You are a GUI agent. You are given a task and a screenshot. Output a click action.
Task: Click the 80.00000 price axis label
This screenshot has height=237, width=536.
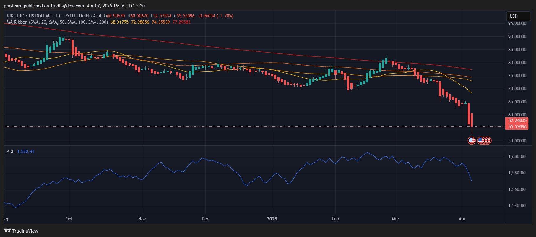pos(517,63)
